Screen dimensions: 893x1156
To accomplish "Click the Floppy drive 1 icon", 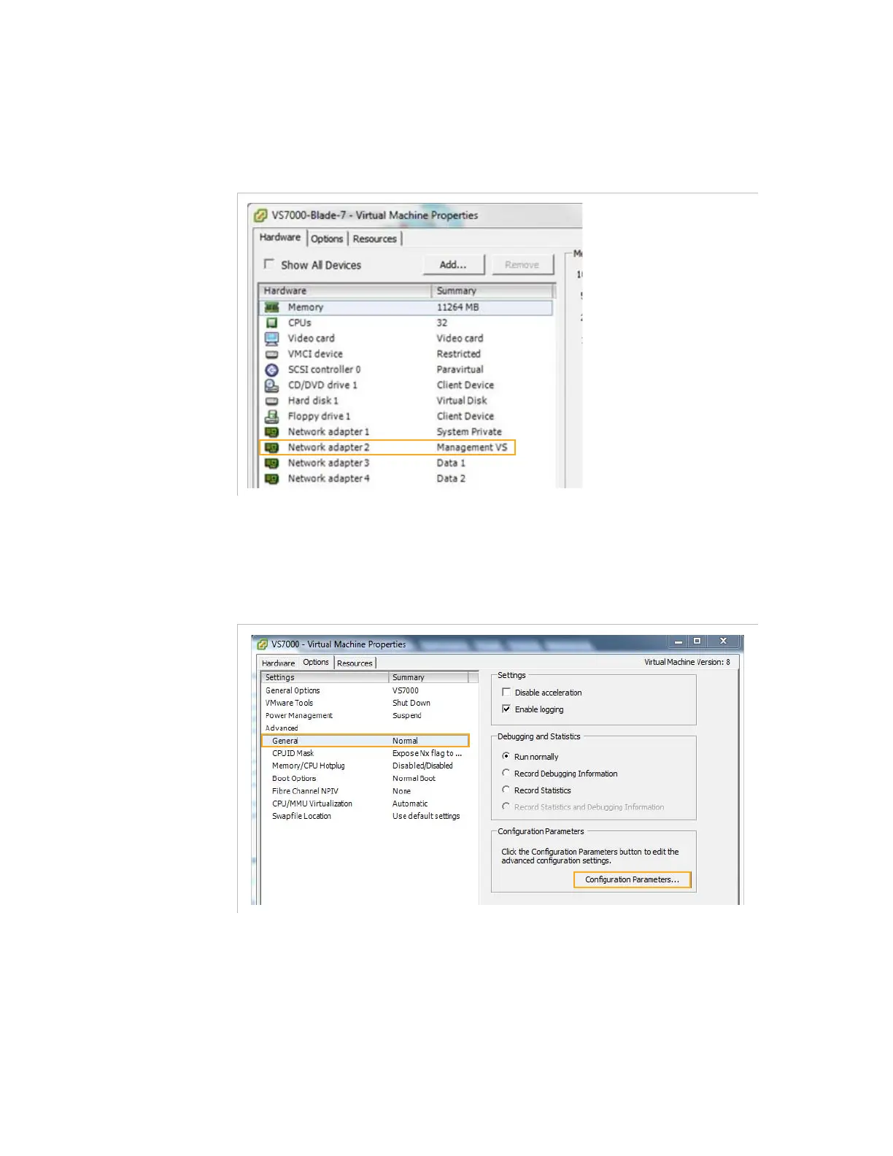I will click(271, 417).
